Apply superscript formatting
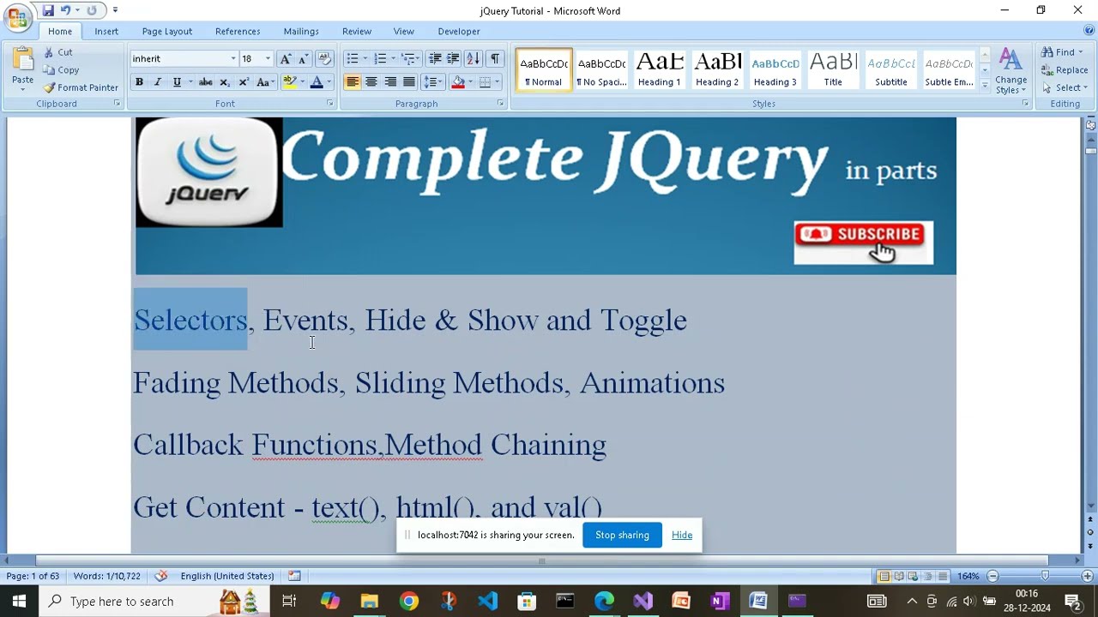The width and height of the screenshot is (1098, 617). click(x=244, y=82)
